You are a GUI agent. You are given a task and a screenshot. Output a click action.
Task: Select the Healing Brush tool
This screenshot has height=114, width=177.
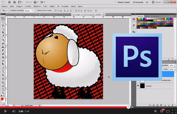click(x=3, y=40)
